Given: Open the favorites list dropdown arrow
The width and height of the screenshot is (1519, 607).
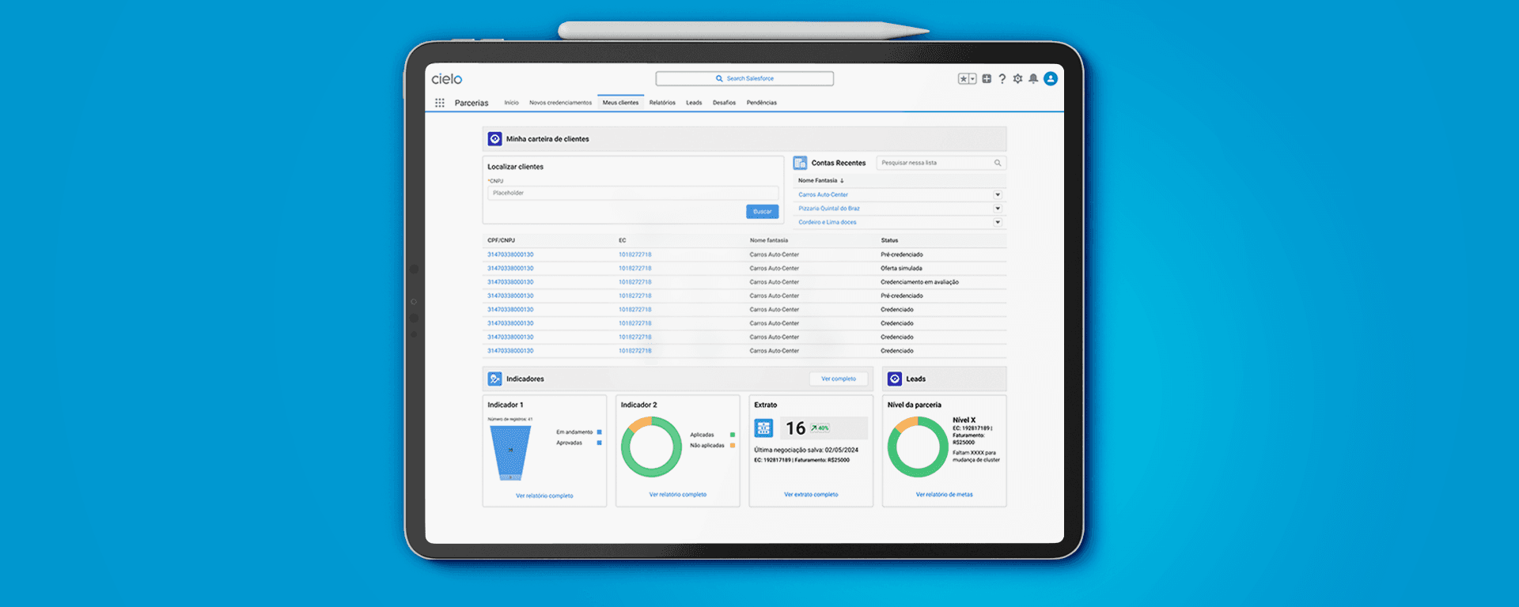Looking at the screenshot, I should (973, 79).
